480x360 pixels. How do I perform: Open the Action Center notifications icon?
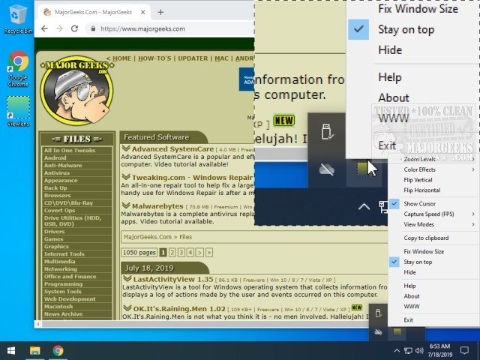point(464,350)
